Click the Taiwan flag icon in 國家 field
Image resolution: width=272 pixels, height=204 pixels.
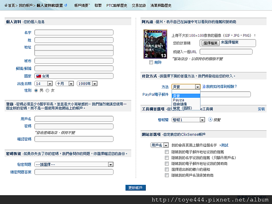(x=39, y=76)
